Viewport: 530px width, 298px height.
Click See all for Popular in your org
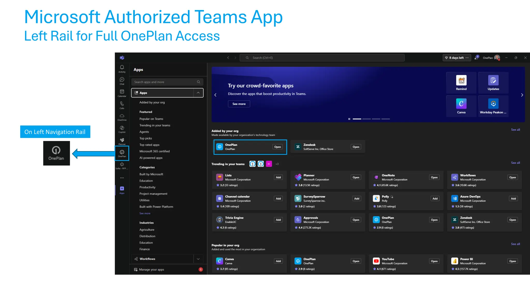tap(515, 244)
